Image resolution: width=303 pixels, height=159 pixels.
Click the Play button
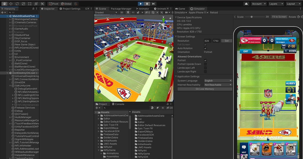[141, 4]
